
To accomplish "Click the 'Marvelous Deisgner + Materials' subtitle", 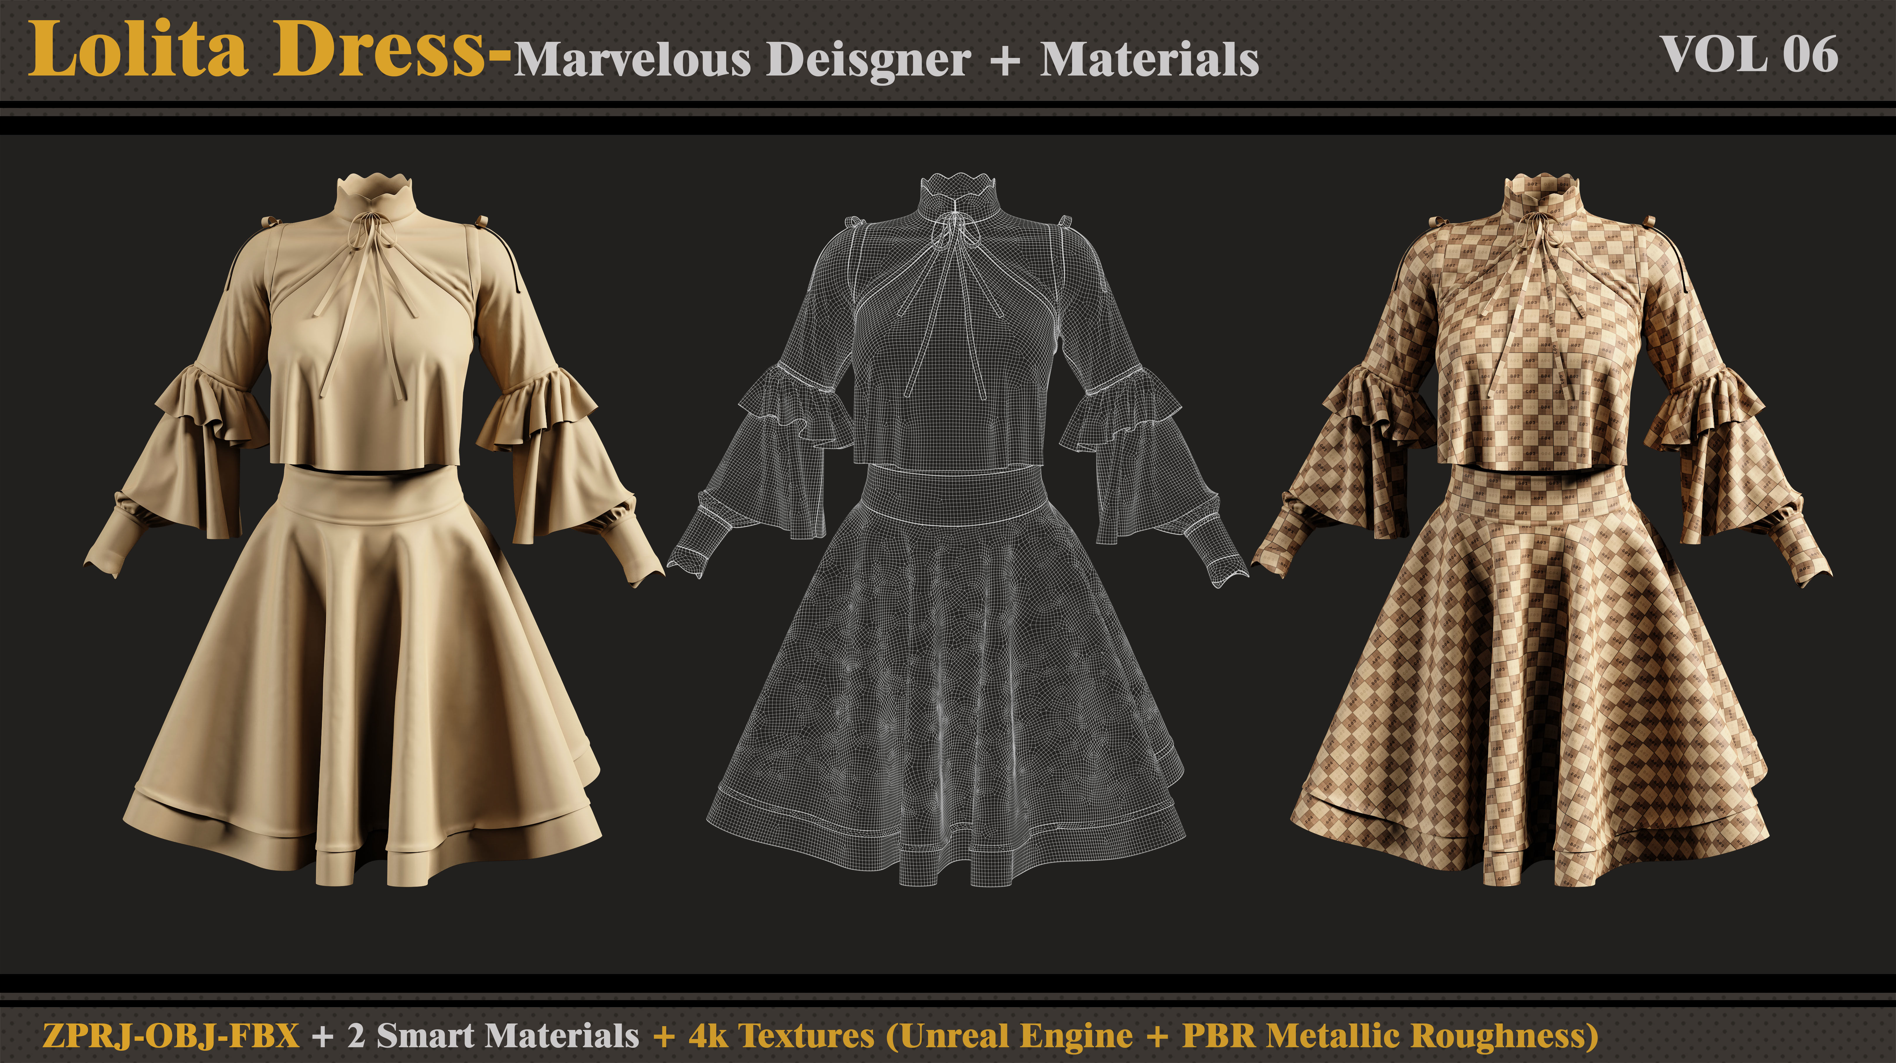I will 886,60.
